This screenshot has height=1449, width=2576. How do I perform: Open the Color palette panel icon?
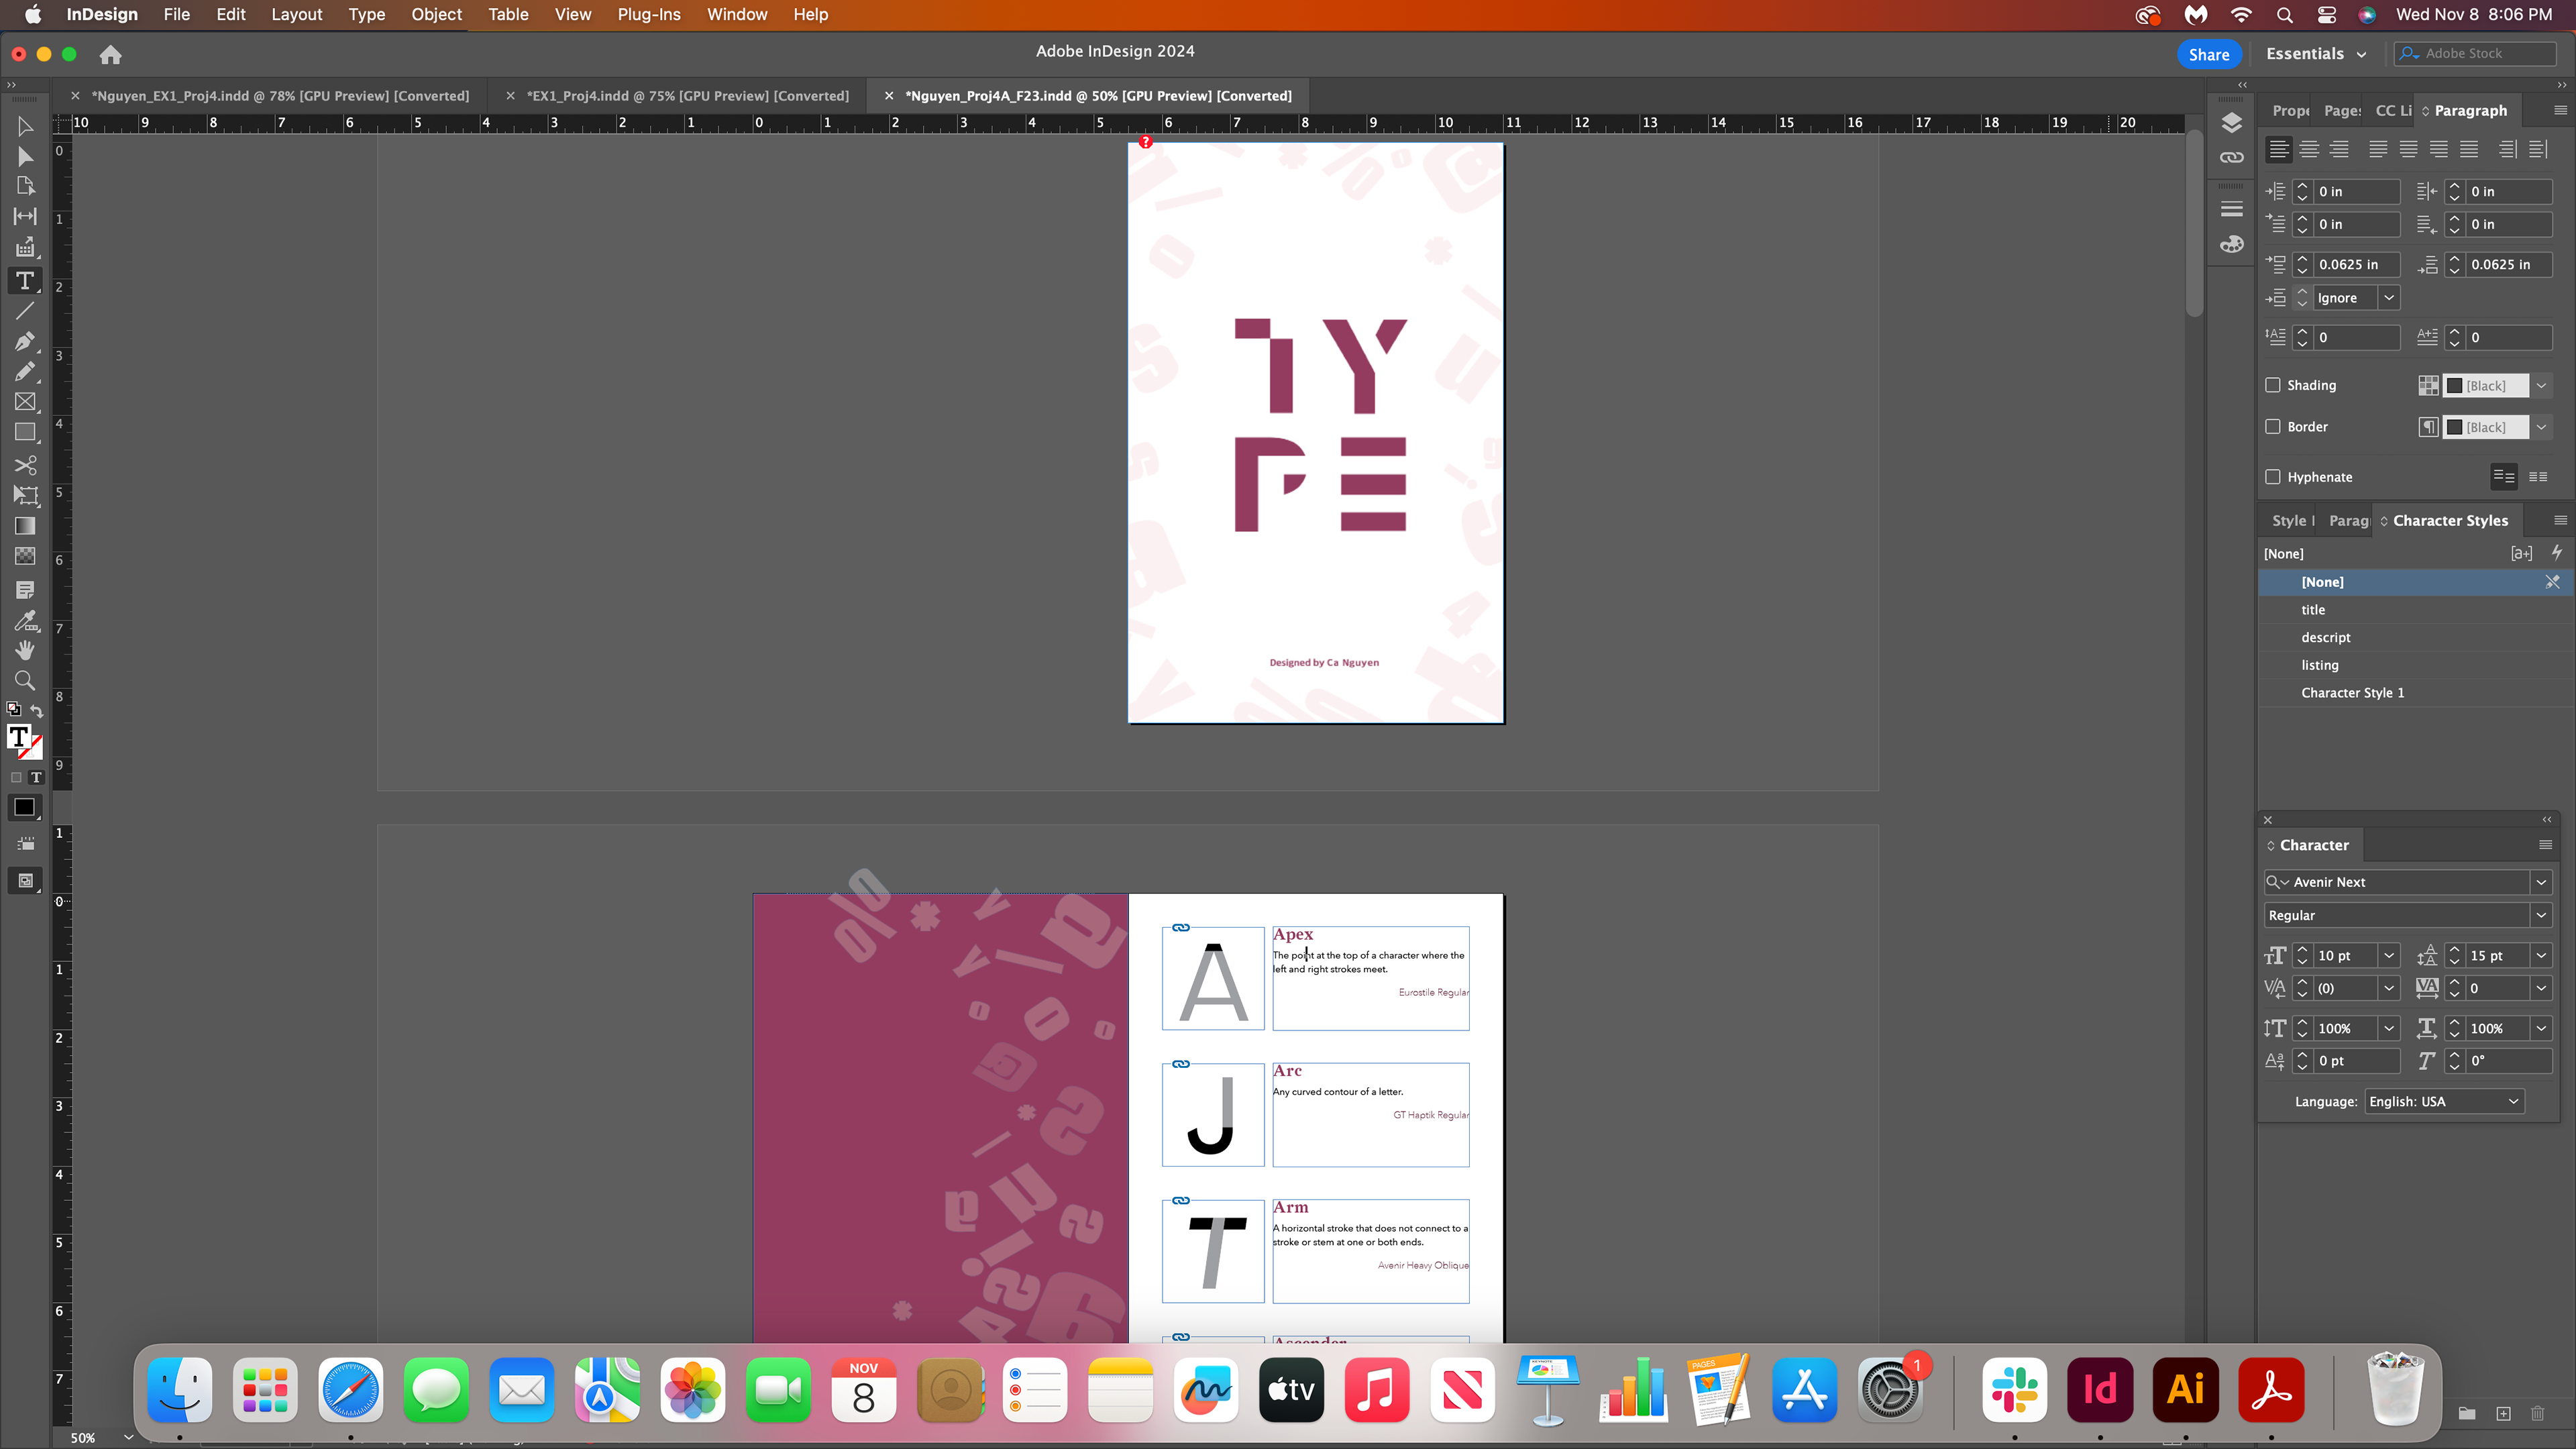click(2232, 244)
